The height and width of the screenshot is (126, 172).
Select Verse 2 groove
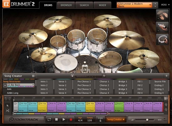(62, 85)
